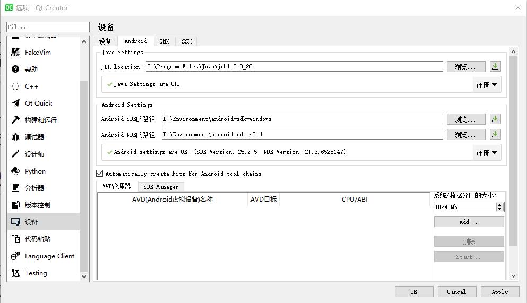Click the settings panel scroll-up arrow
Image resolution: width=527 pixels, height=303 pixels.
click(513, 51)
